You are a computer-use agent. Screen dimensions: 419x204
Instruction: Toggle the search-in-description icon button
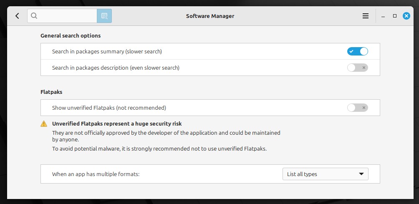(104, 16)
